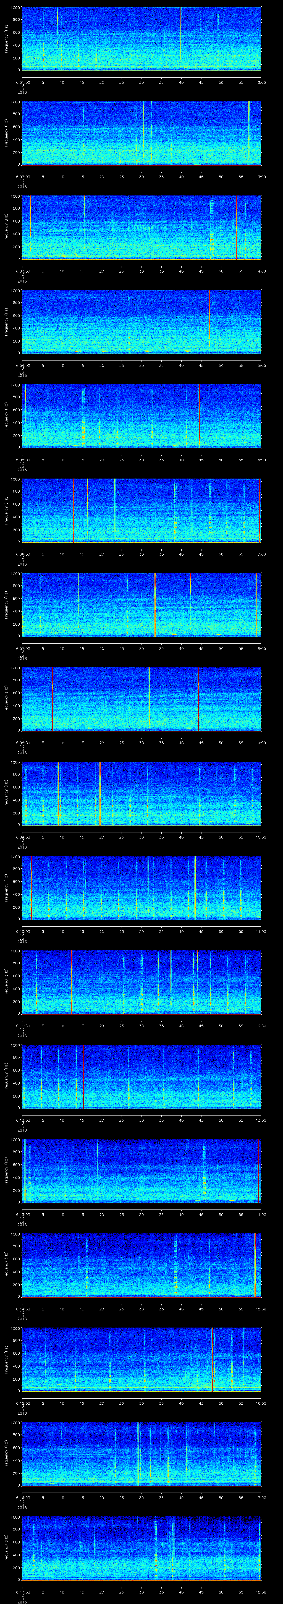Click the red spike near 15 seconds in the 6:12:00 plot
The width and height of the screenshot is (283, 1604).
[x=83, y=1076]
